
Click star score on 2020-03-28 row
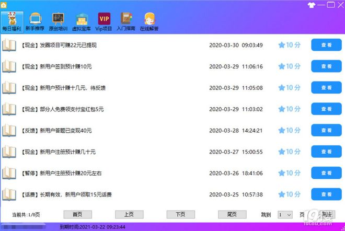[x=290, y=131]
